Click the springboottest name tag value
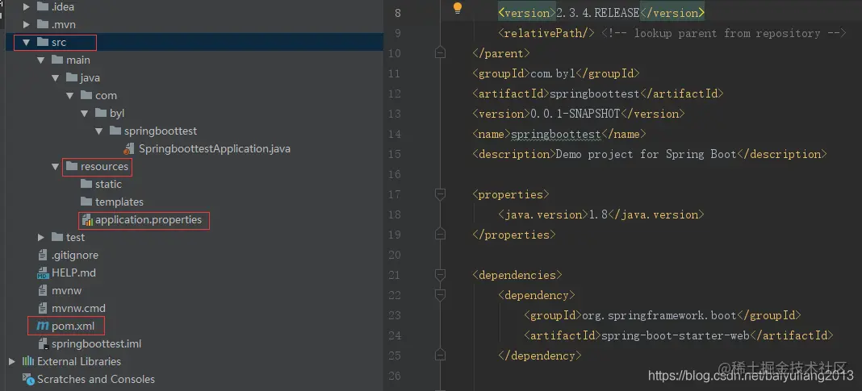The width and height of the screenshot is (862, 391). pos(556,134)
